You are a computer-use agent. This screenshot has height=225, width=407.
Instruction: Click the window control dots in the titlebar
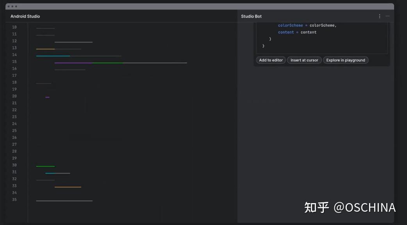[13, 6]
